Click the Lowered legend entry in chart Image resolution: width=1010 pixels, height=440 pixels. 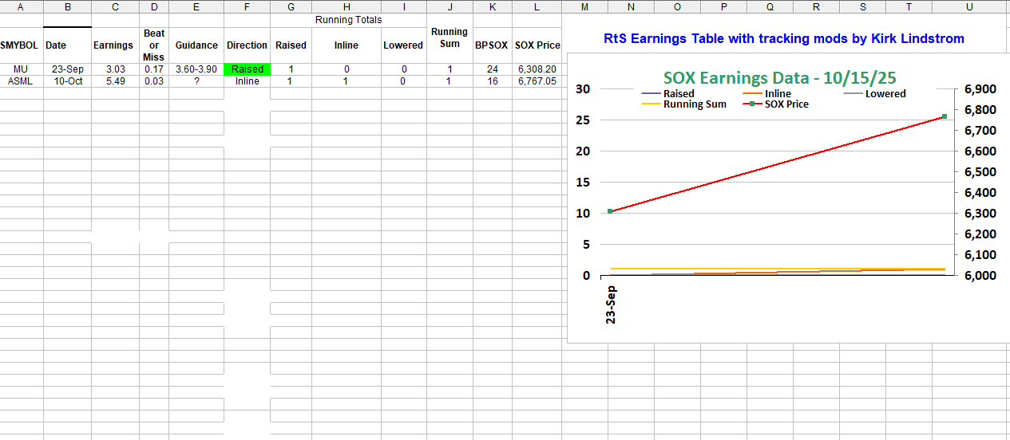coord(874,94)
